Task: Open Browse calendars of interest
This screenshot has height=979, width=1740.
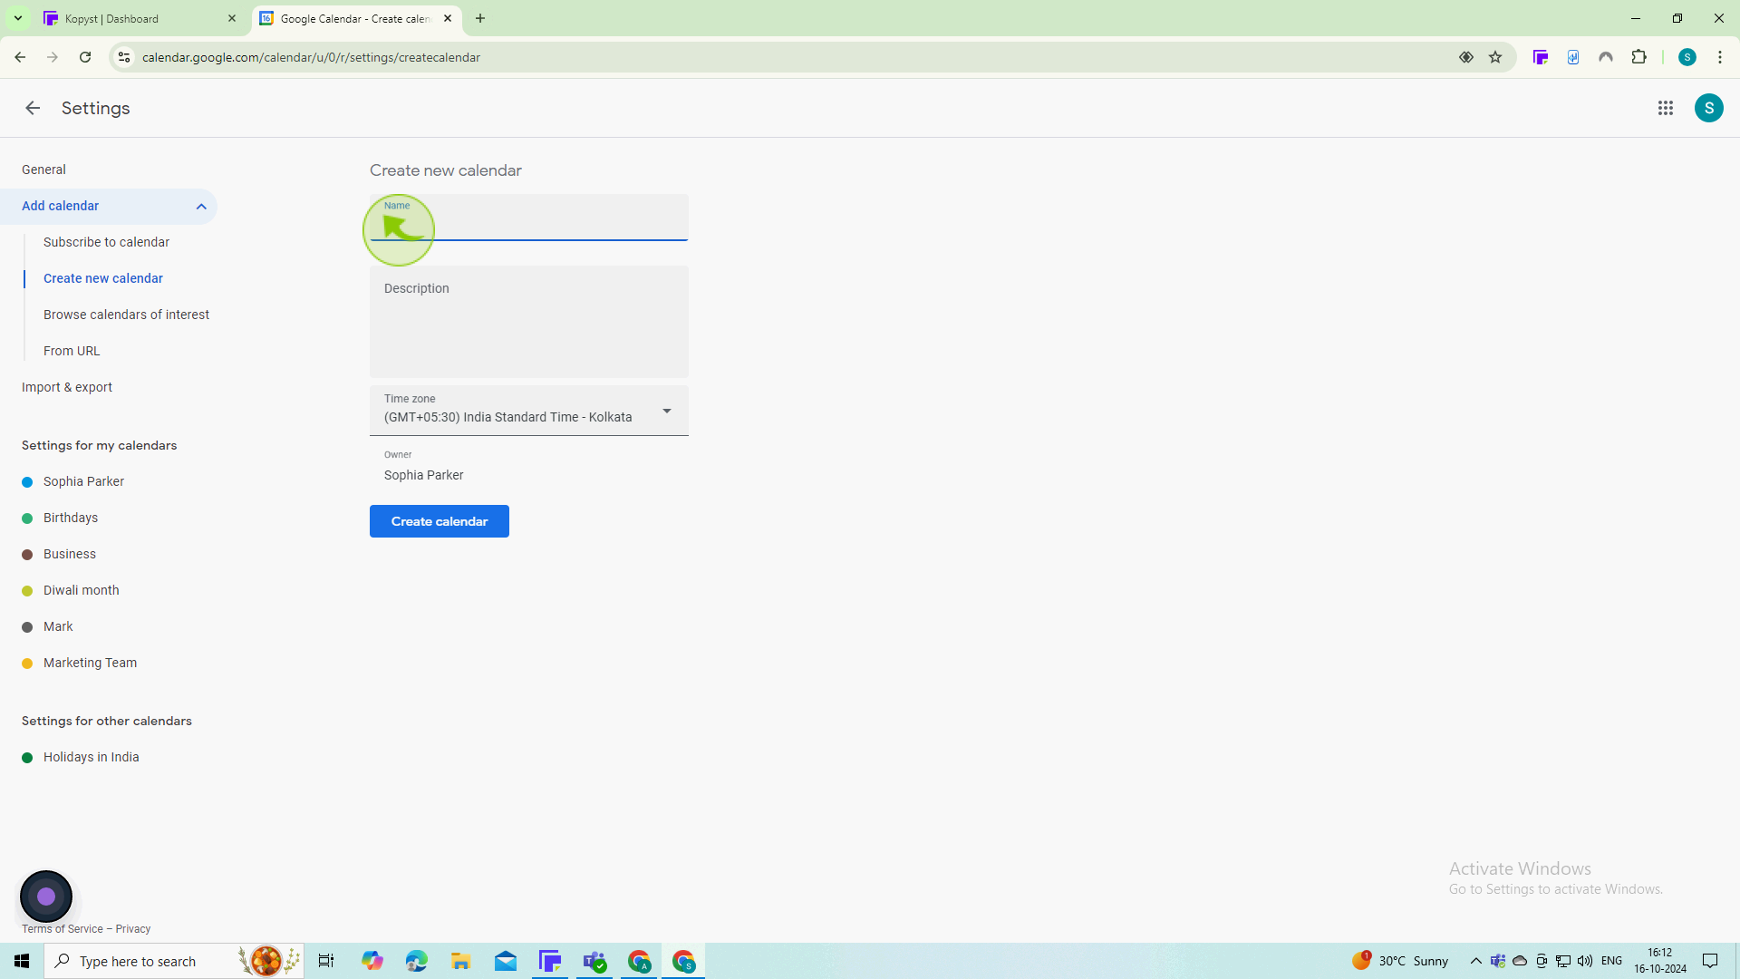Action: (x=126, y=315)
